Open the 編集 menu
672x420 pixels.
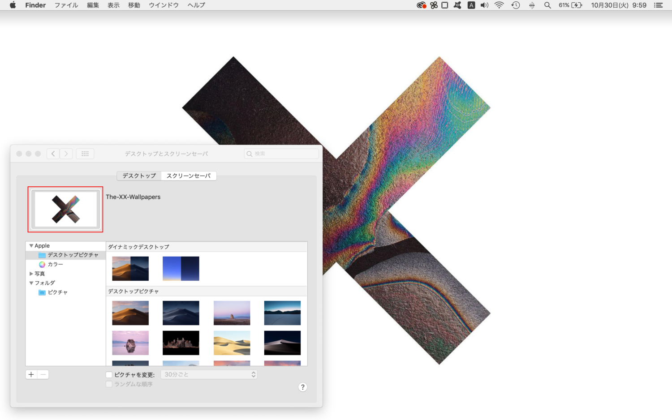pos(93,5)
